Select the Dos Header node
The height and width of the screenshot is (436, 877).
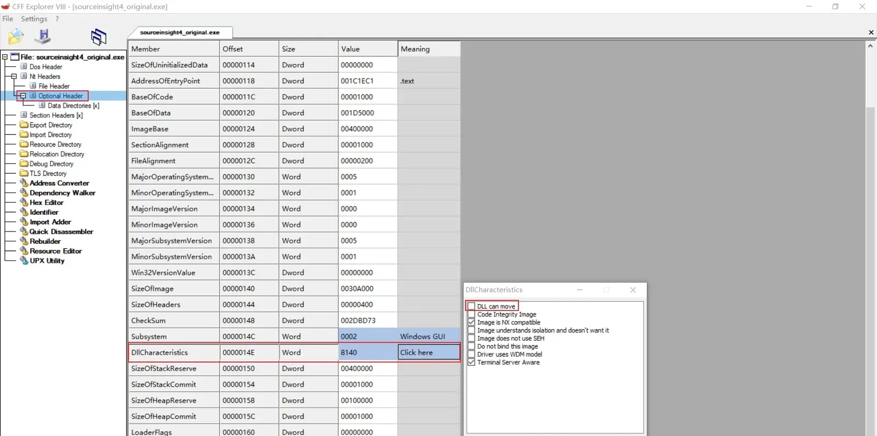pyautogui.click(x=46, y=67)
